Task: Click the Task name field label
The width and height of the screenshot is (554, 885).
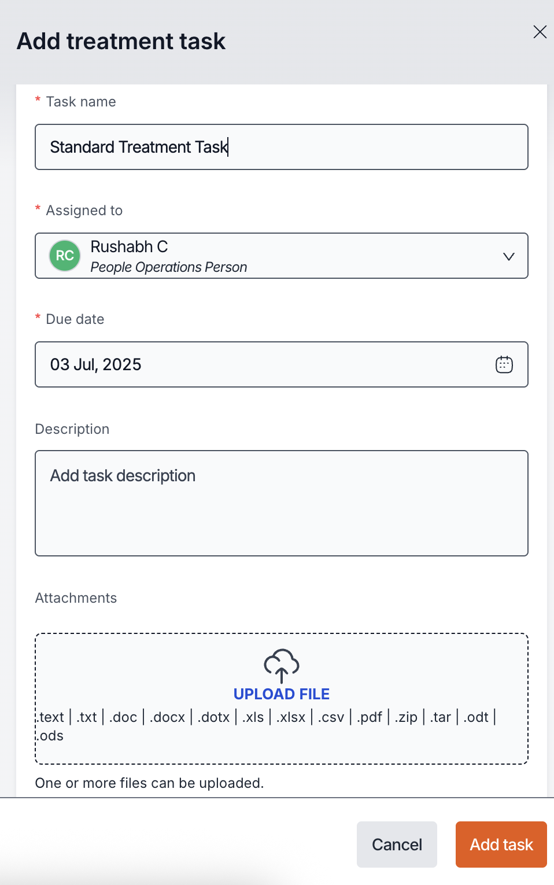Action: click(x=81, y=102)
